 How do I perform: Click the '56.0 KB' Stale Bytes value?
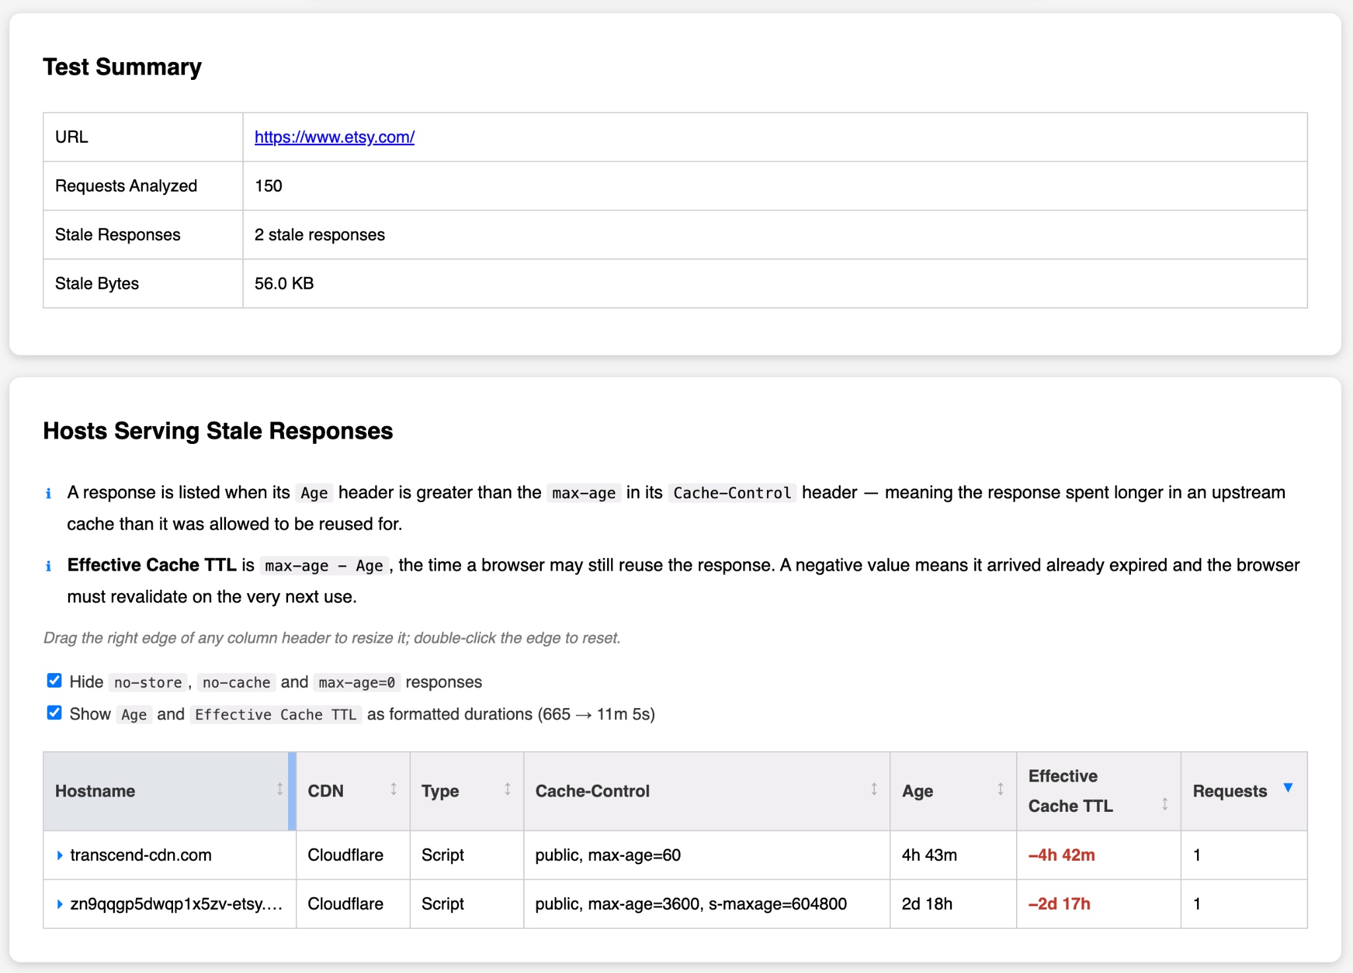[x=284, y=283]
